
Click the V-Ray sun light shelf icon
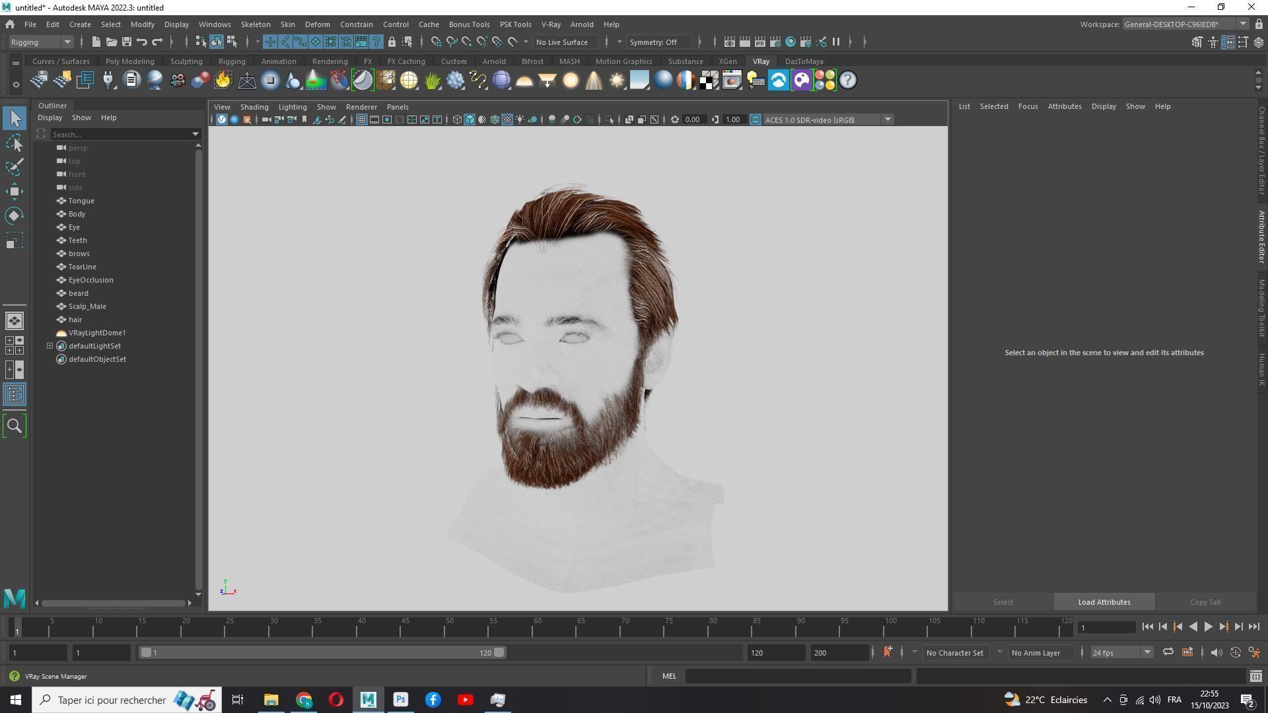click(x=616, y=81)
